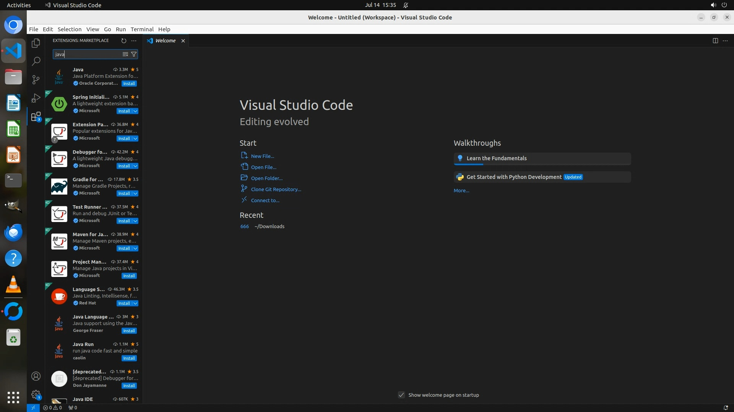Toggle Show welcome page on startup checkbox
The height and width of the screenshot is (412, 734).
pos(401,395)
